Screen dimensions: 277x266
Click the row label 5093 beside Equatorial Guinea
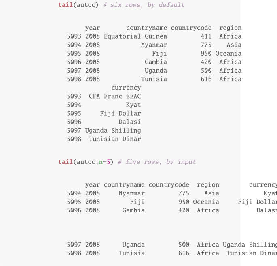[x=74, y=36]
